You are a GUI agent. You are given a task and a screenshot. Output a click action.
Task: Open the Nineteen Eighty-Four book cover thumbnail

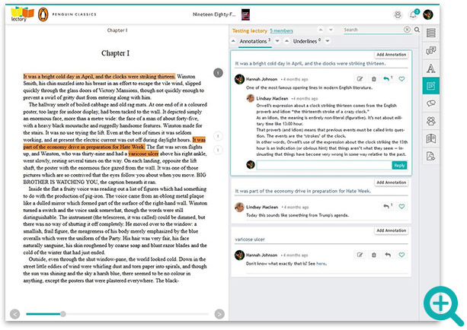point(246,14)
